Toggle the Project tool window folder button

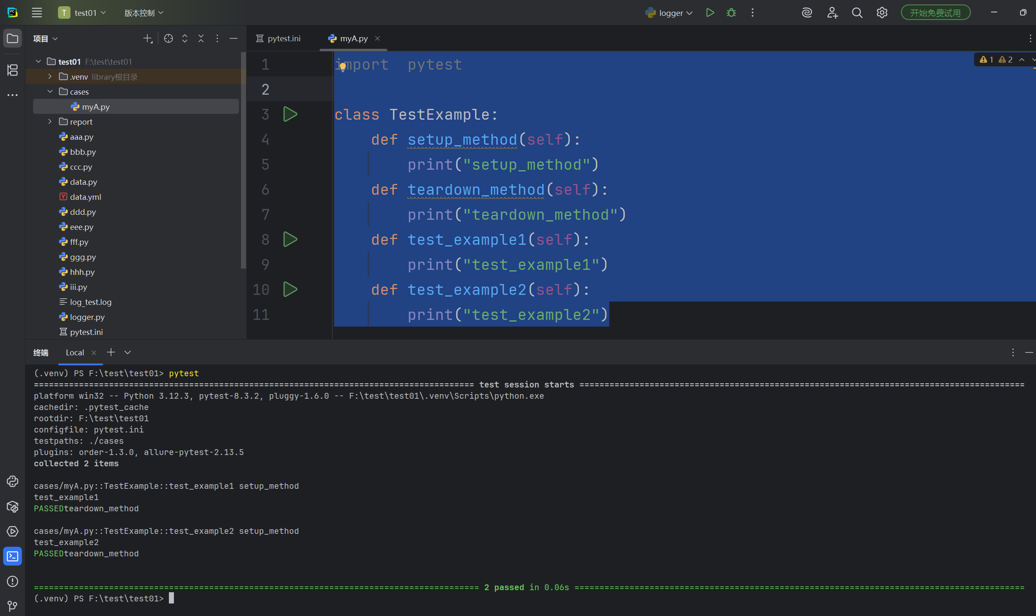coord(13,38)
